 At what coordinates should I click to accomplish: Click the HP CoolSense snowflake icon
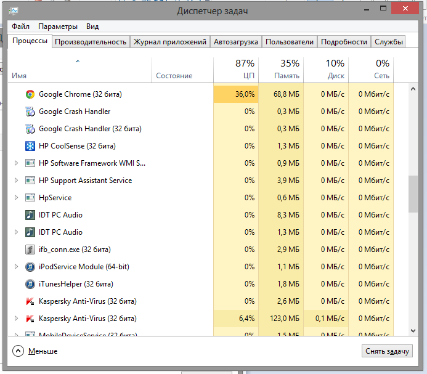[30, 146]
